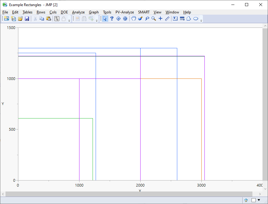
Task: Activate the Magnifier tool
Action: [153, 18]
